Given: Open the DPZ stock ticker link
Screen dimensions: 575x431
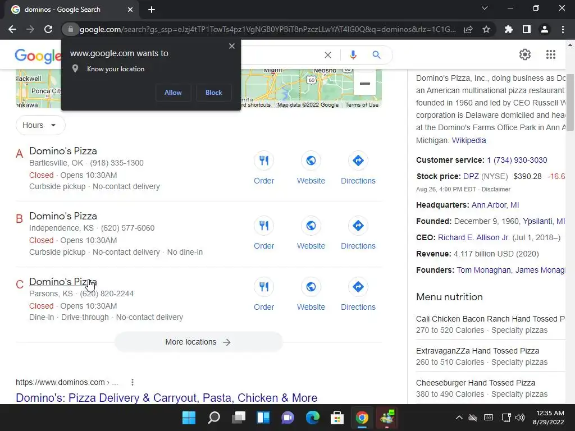Looking at the screenshot, I should (471, 176).
